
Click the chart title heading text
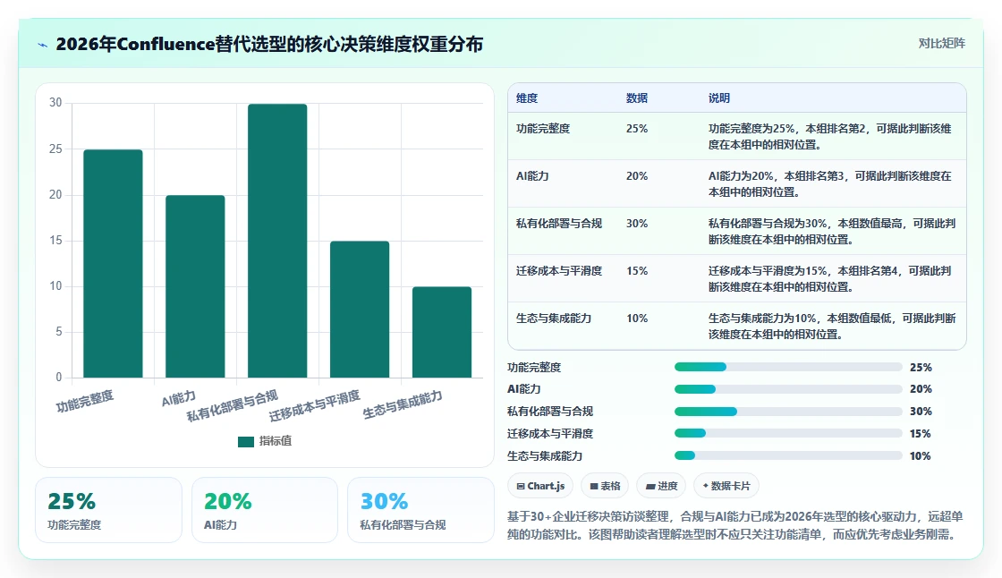click(269, 44)
